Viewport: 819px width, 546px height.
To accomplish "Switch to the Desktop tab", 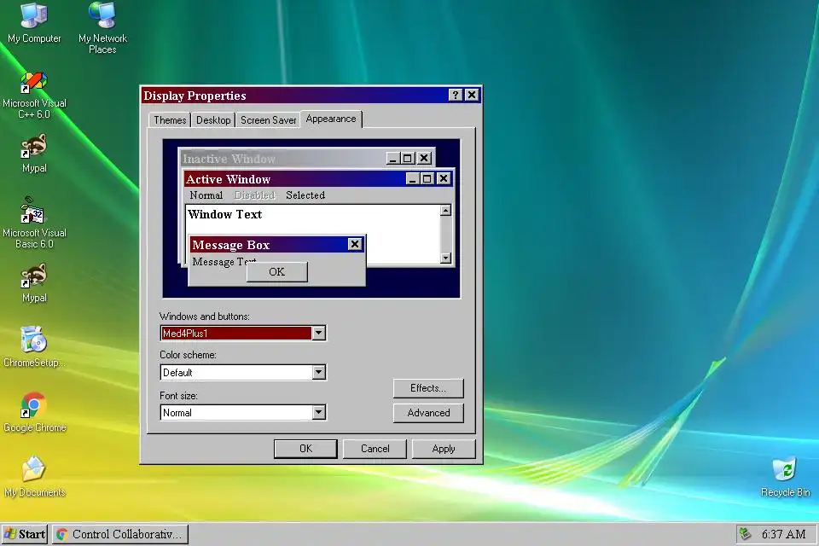I will [213, 120].
